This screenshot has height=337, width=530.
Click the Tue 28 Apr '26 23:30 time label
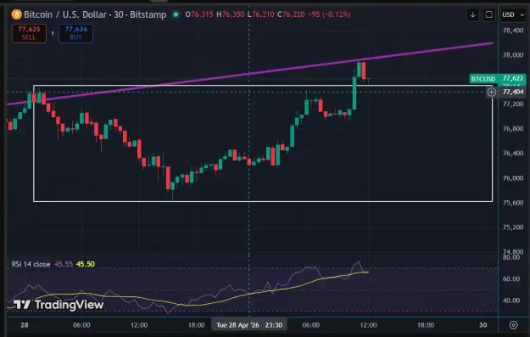point(249,325)
